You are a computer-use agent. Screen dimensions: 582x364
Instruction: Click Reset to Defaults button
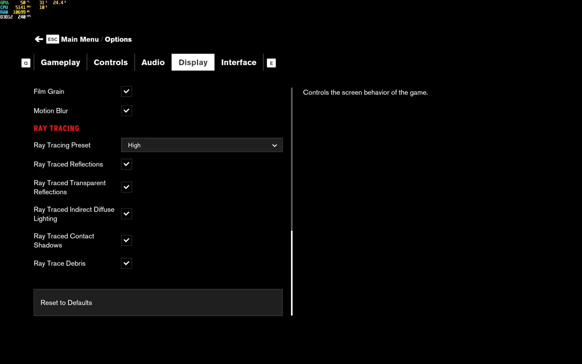coord(158,303)
